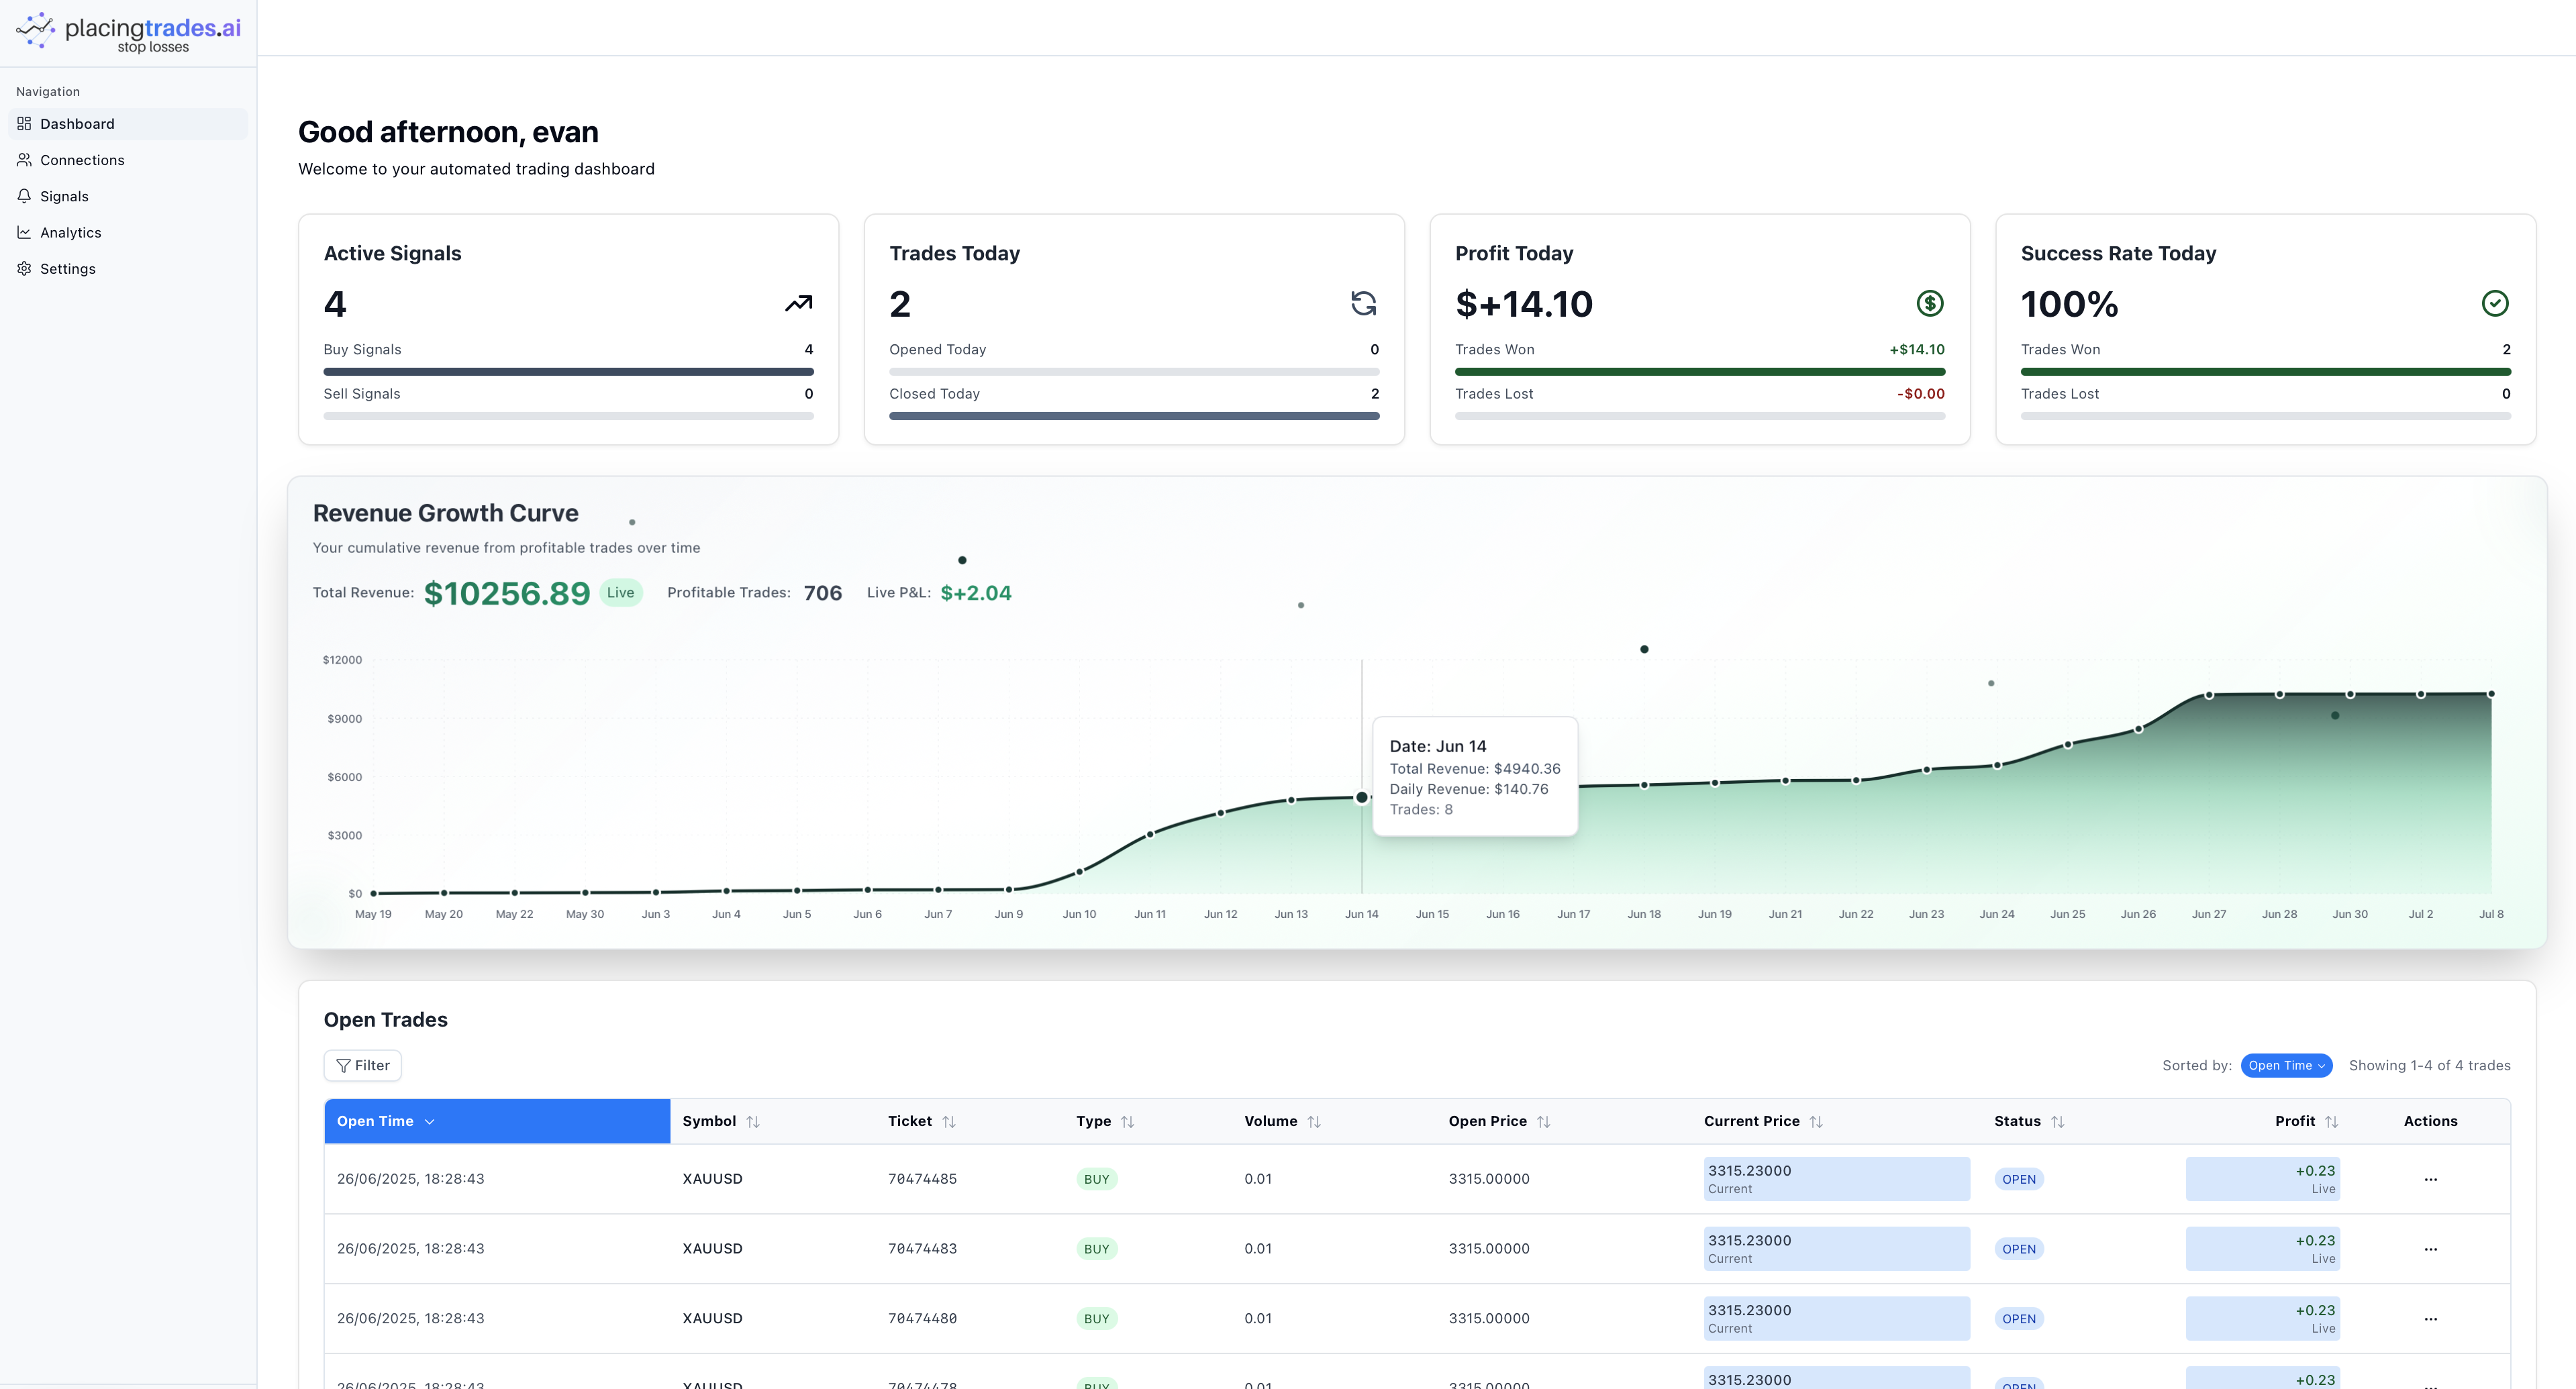Click the 100% success rate value
Viewport: 2576px width, 1389px height.
point(2069,304)
